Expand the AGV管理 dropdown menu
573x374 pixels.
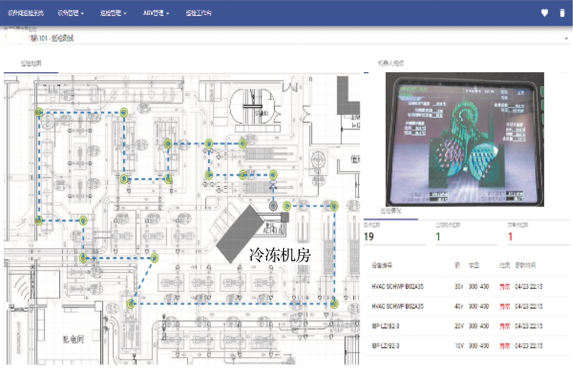pos(156,13)
